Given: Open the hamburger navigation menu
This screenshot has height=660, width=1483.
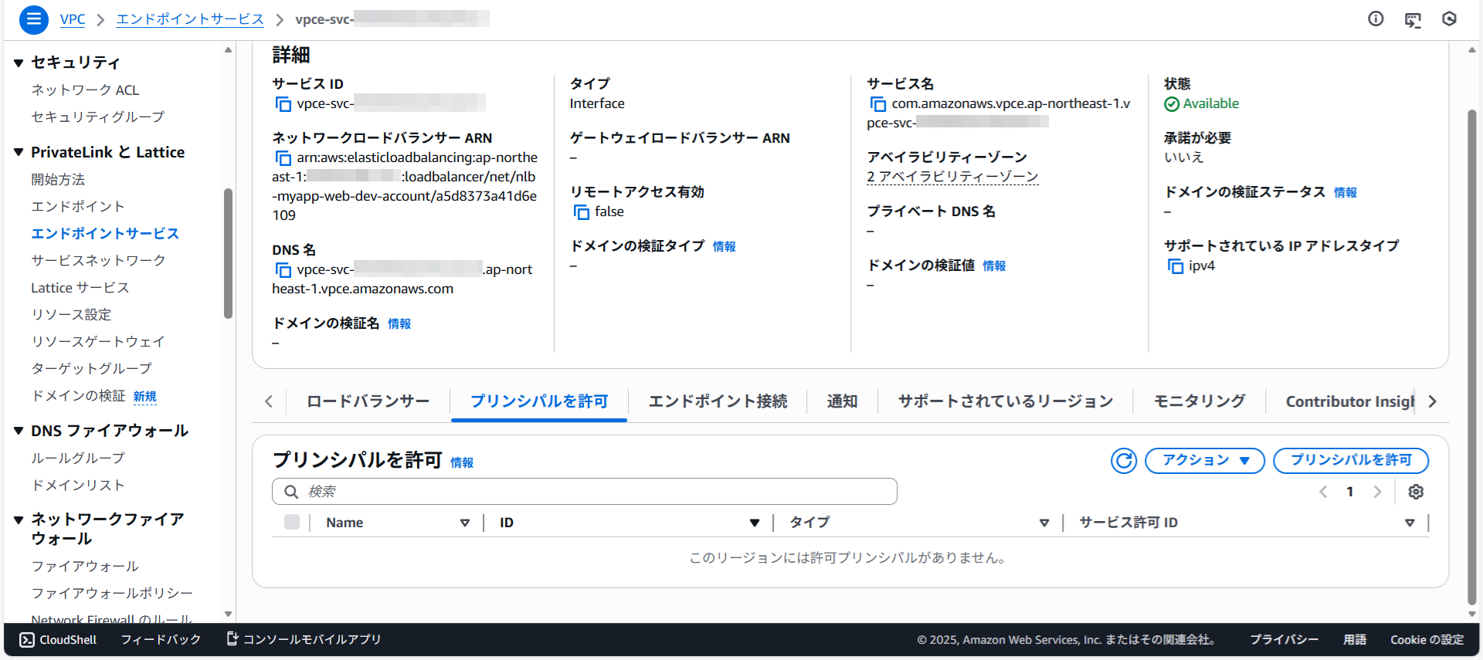Looking at the screenshot, I should tap(33, 19).
